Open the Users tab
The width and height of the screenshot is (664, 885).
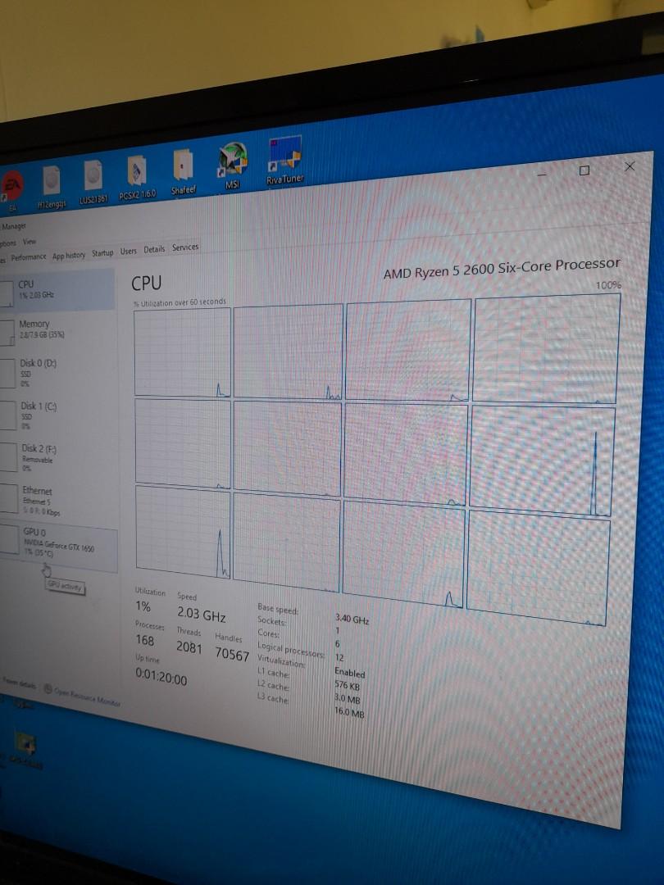[128, 252]
